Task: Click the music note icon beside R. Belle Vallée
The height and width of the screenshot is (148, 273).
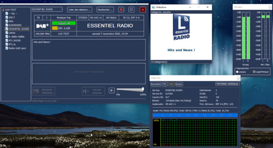Action: click(x=7, y=37)
